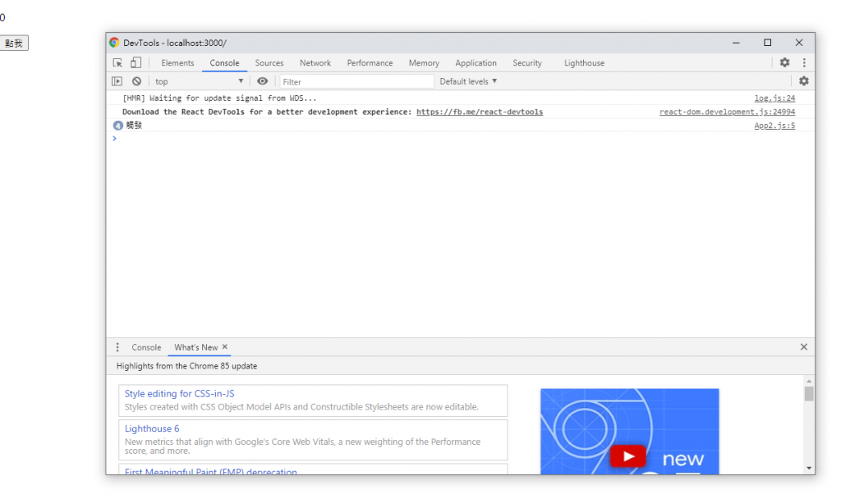This screenshot has height=499, width=841.
Task: Open the DevTools three-dot customize menu
Action: (x=804, y=62)
